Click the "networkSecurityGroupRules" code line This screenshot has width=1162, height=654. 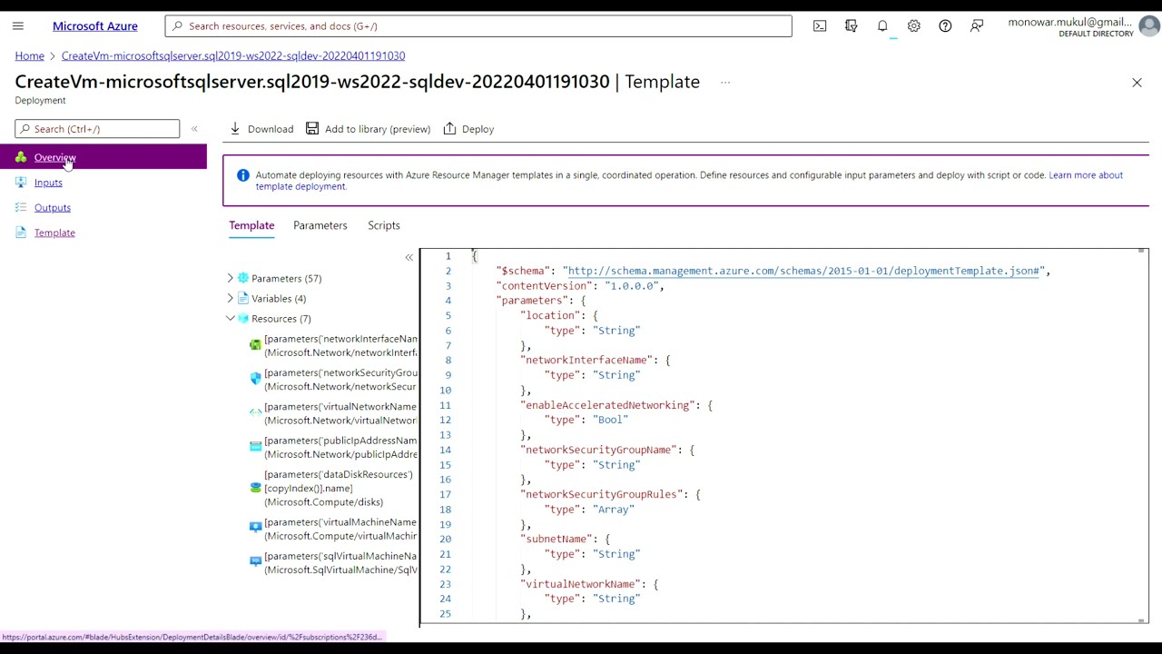[610, 494]
